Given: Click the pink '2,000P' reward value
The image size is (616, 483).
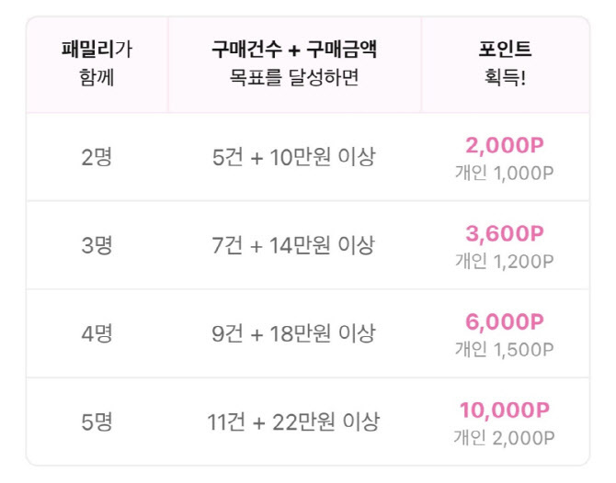Looking at the screenshot, I should pos(505,145).
